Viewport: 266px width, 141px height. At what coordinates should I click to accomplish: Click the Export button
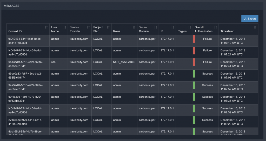click(250, 19)
